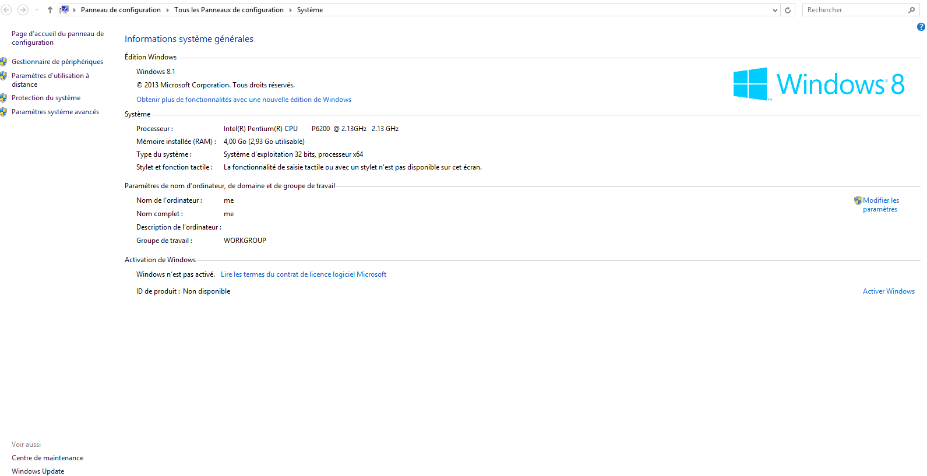Click shield icon beside Paramètres système avancés
This screenshot has height=476, width=927.
(x=4, y=112)
